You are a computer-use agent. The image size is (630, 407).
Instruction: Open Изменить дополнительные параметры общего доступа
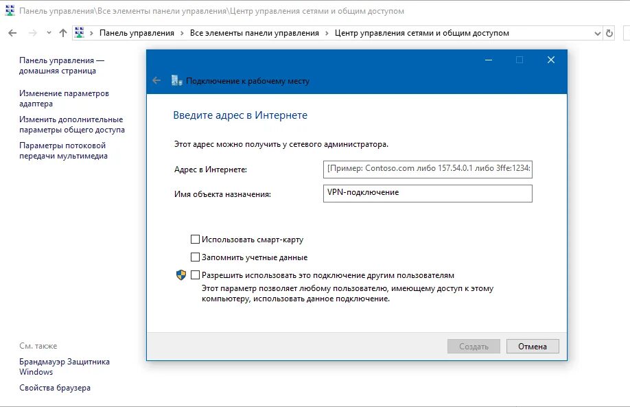click(72, 124)
